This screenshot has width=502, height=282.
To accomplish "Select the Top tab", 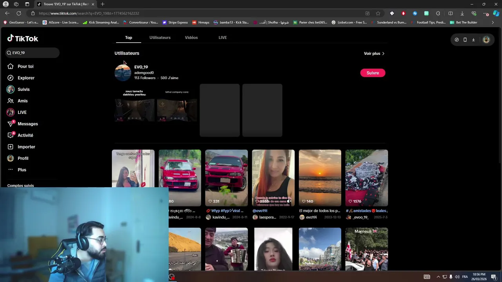I will pyautogui.click(x=129, y=38).
